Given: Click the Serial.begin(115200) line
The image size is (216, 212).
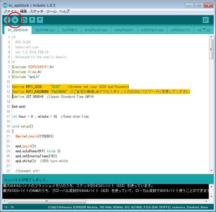Looking at the screenshot, I should [35, 136].
